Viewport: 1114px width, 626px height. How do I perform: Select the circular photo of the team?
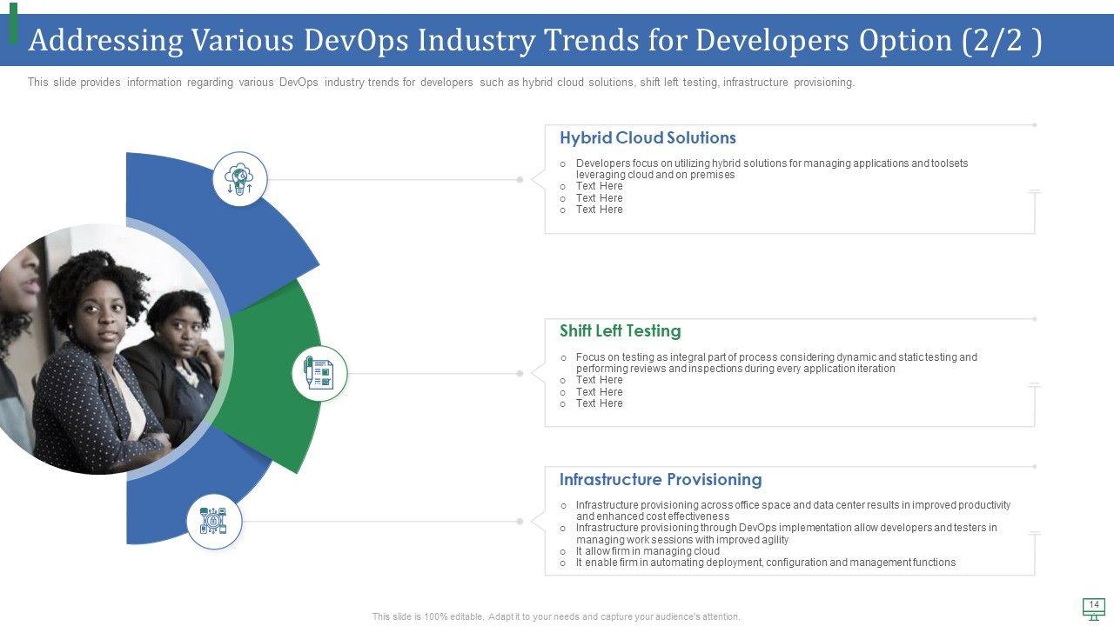point(104,348)
